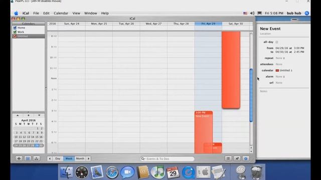Open the Trash in the Dock
321x180 pixels.
[256, 172]
